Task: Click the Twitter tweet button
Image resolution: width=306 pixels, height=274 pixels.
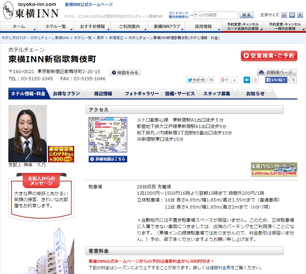Action: coord(196,80)
